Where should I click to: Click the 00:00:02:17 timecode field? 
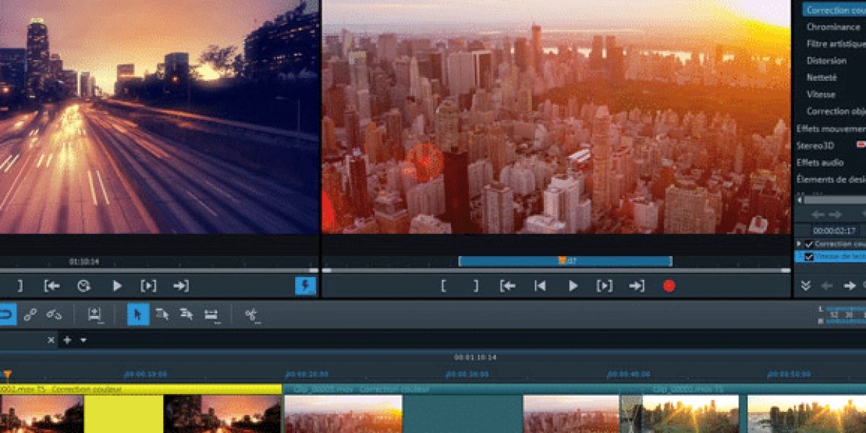point(834,231)
